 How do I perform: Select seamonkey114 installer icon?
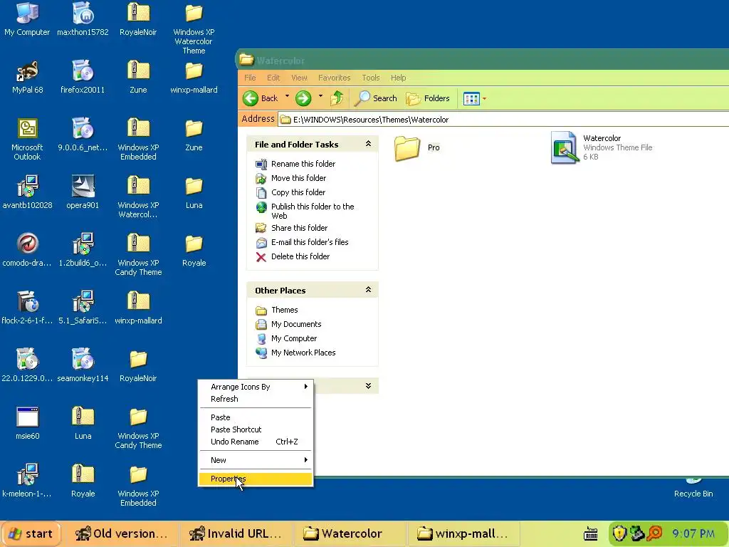click(83, 365)
